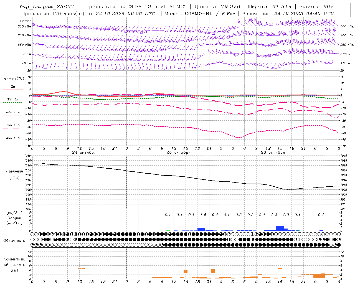Click the 700 гПа temperature legend entry

13,125
